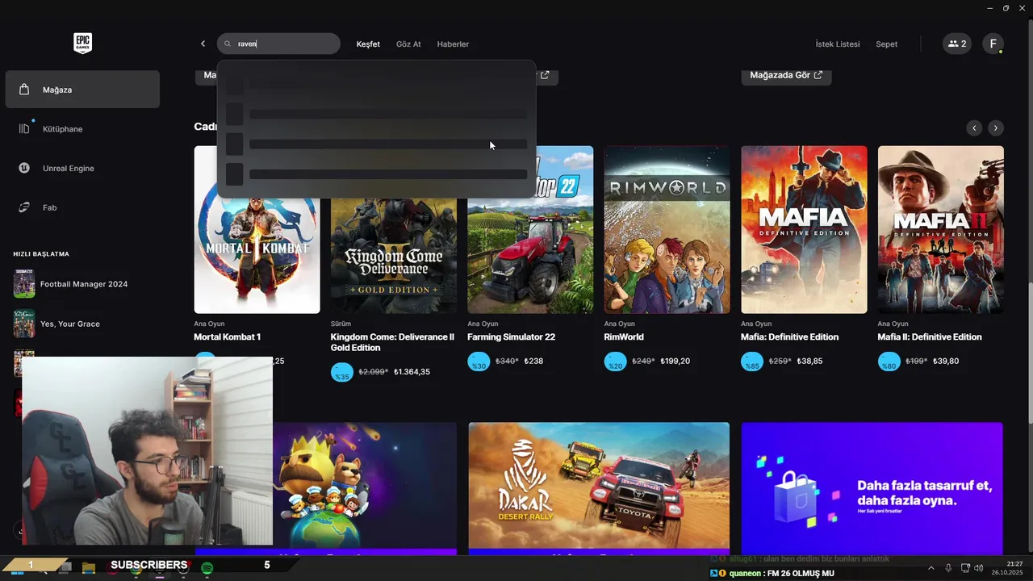Launch Football Manager 2024 quick start

pos(82,284)
